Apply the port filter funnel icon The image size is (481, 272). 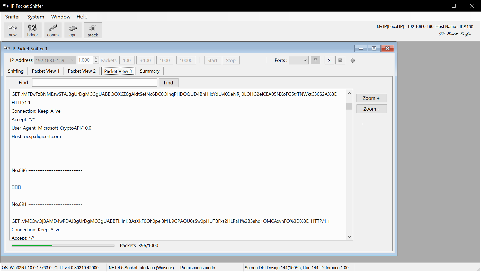pyautogui.click(x=315, y=60)
